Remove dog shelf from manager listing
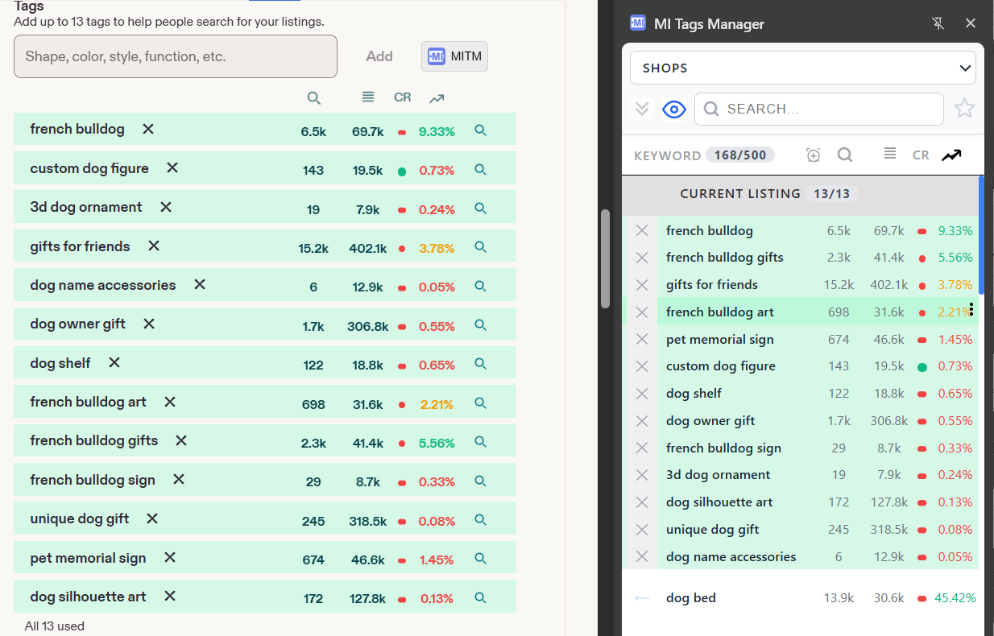The height and width of the screenshot is (636, 994). click(x=642, y=393)
